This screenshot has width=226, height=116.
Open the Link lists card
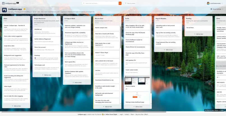(x=107, y=73)
